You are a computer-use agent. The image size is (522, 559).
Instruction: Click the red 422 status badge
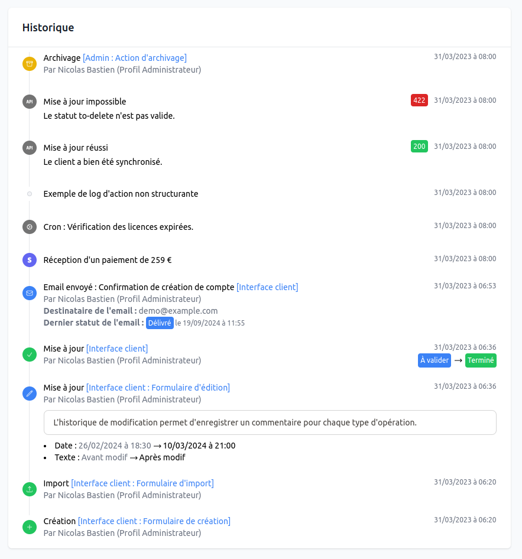coord(419,100)
